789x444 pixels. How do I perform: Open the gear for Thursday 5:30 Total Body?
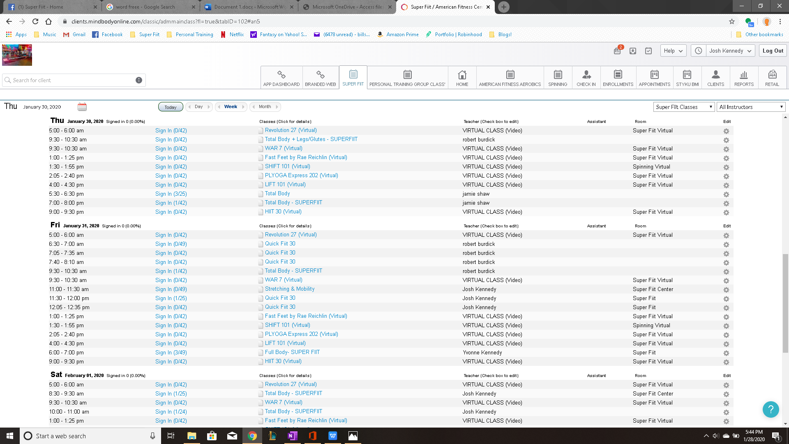click(x=726, y=194)
